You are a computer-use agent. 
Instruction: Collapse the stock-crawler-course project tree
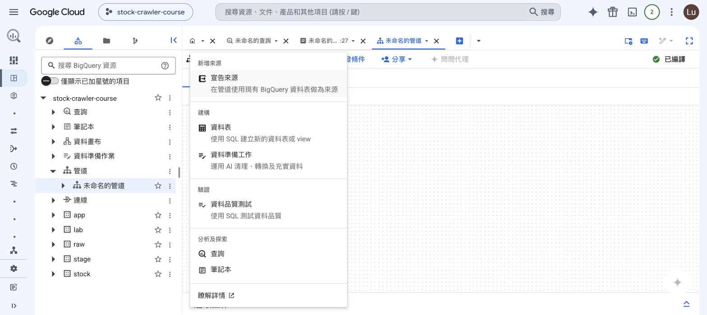point(43,98)
